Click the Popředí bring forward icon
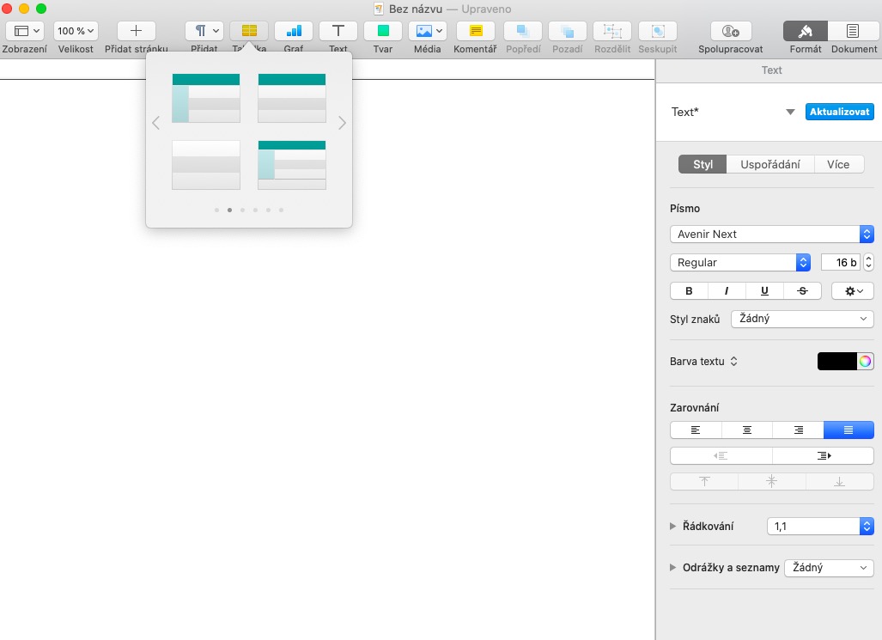This screenshot has height=640, width=882. click(523, 31)
